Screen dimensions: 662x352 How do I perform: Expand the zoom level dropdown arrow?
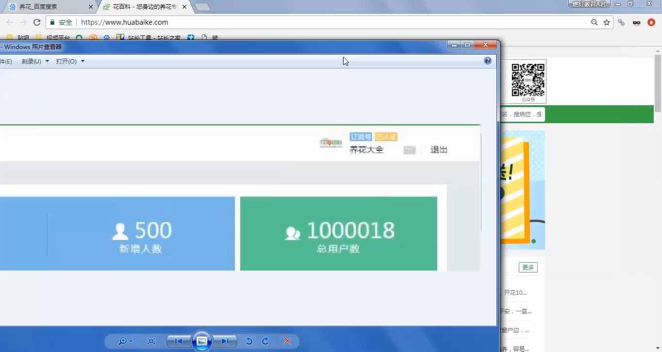click(131, 341)
